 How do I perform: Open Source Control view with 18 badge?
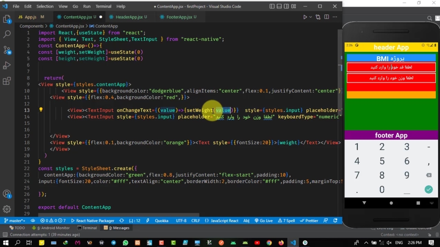pos(7,50)
